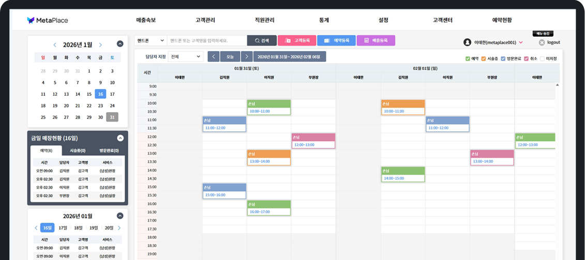
Task: Click the phone or customer name search field
Action: pos(207,40)
